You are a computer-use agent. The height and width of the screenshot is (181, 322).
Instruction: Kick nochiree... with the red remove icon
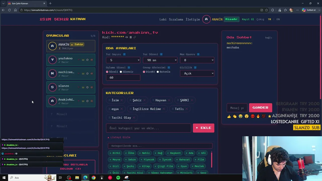pos(92,74)
